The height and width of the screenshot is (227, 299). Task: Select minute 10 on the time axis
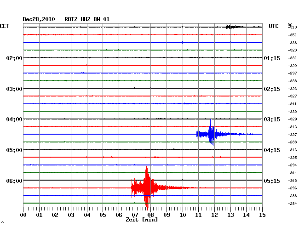click(x=183, y=215)
